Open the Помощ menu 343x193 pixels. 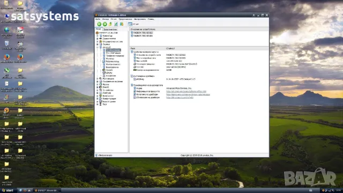coord(151,19)
